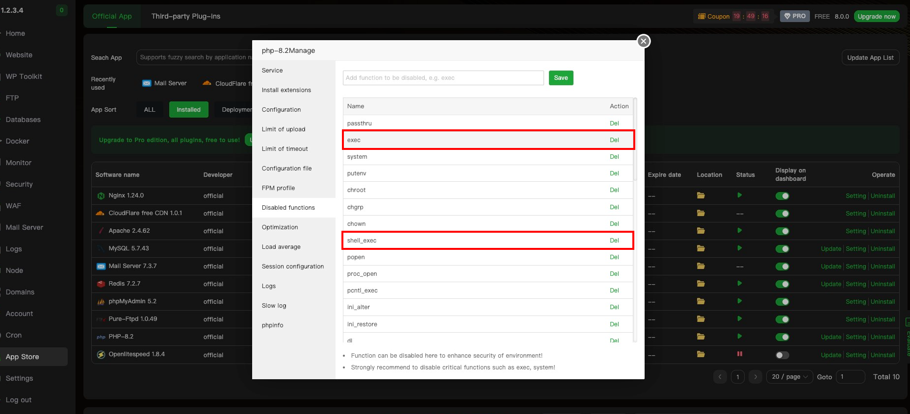Click the Openlitespeed paused status icon
Viewport: 910px width, 414px height.
[739, 354]
